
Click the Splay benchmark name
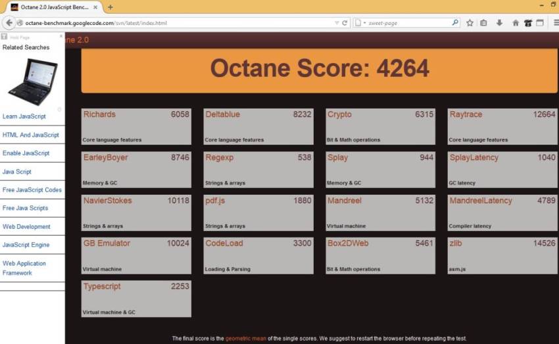337,158
